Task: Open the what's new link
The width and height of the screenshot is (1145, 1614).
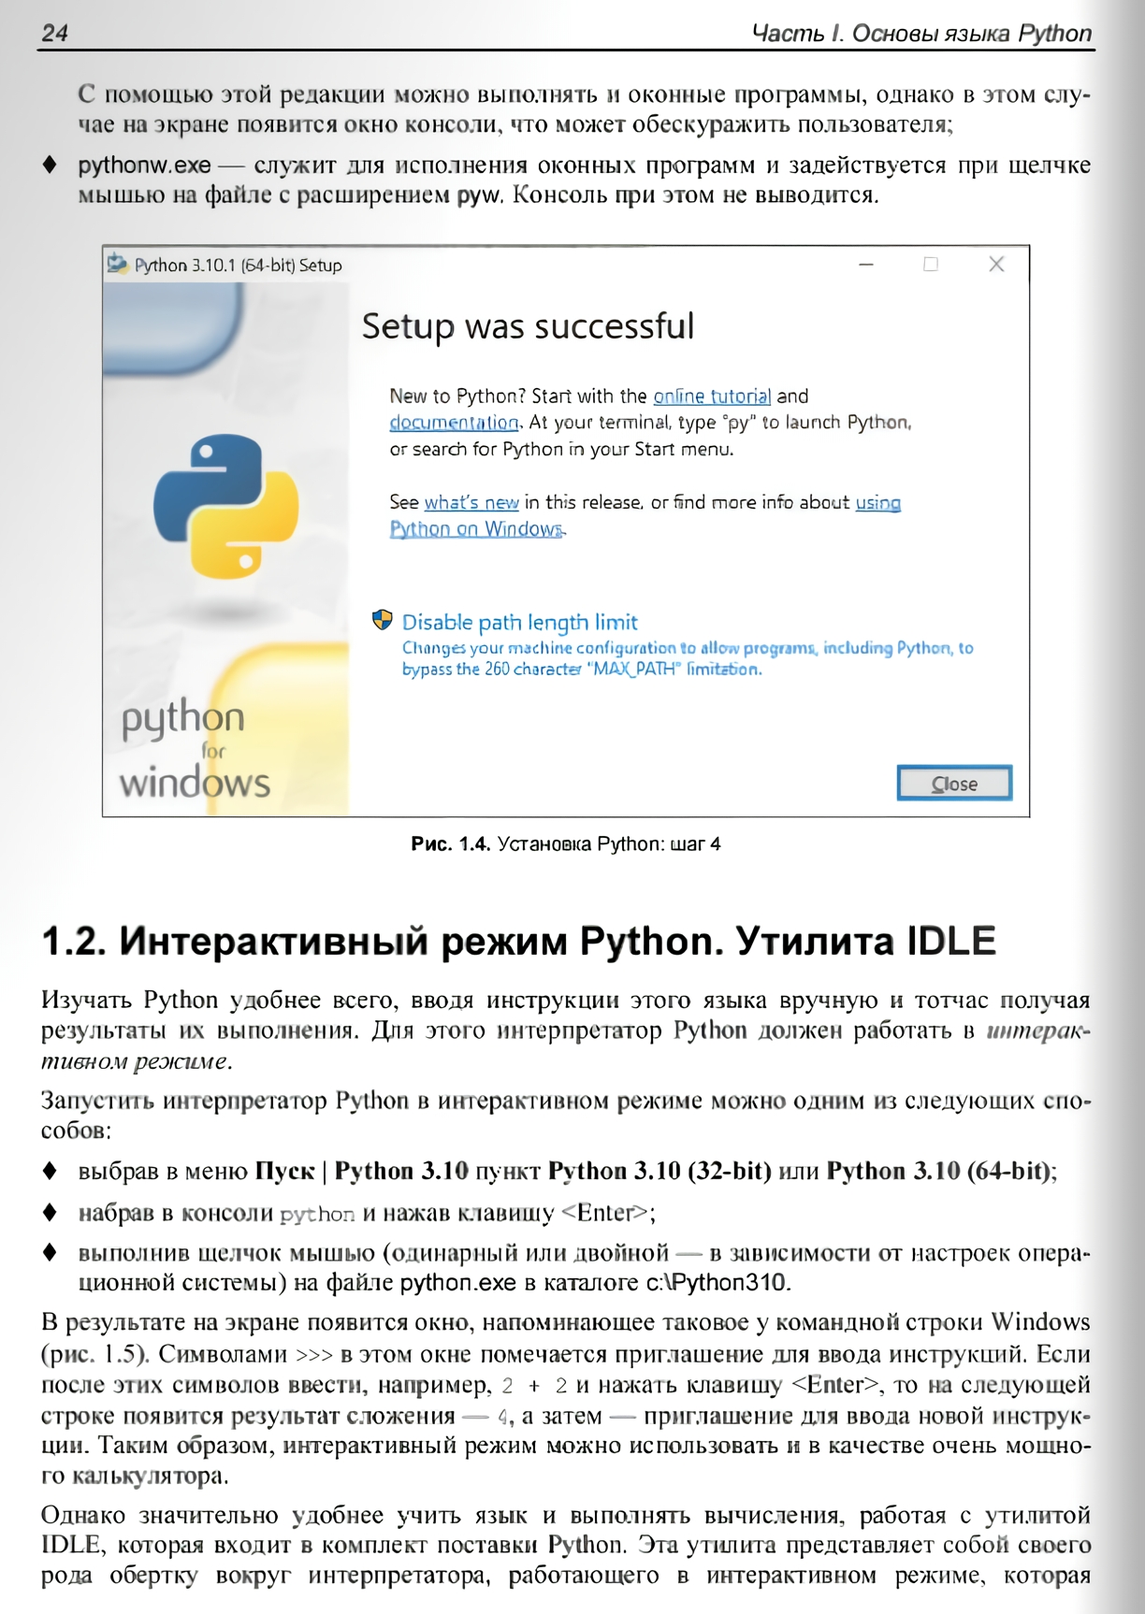Action: click(x=471, y=503)
